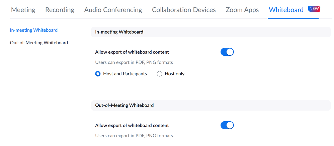The height and width of the screenshot is (146, 334).
Task: Switch to the Recording tab
Action: coord(60,10)
